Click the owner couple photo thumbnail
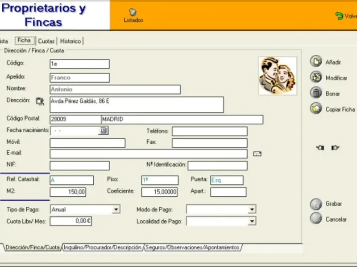 coord(278,76)
